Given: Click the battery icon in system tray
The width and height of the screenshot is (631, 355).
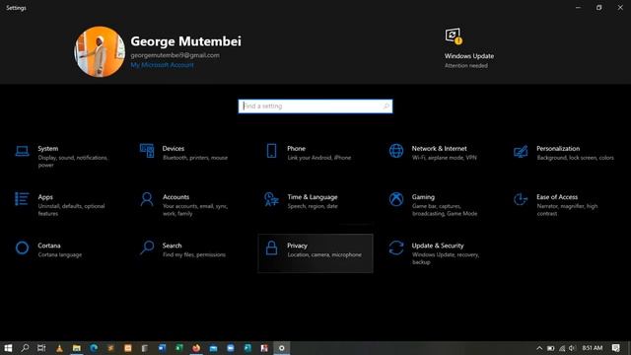Looking at the screenshot, I should click(x=550, y=348).
